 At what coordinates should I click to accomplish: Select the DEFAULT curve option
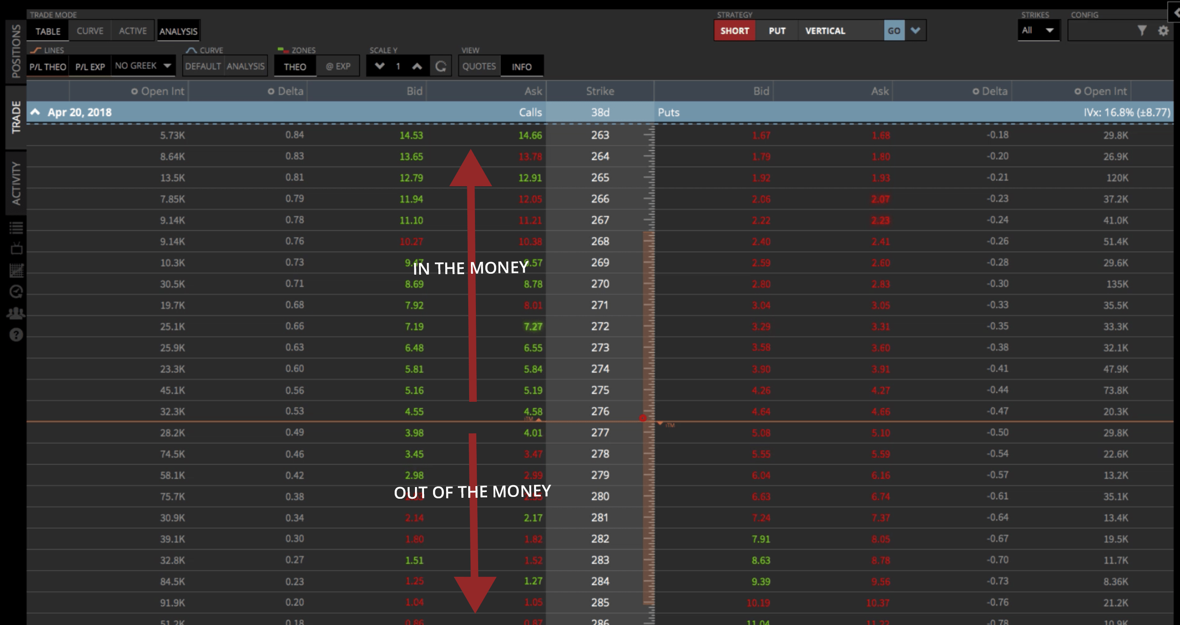point(203,66)
